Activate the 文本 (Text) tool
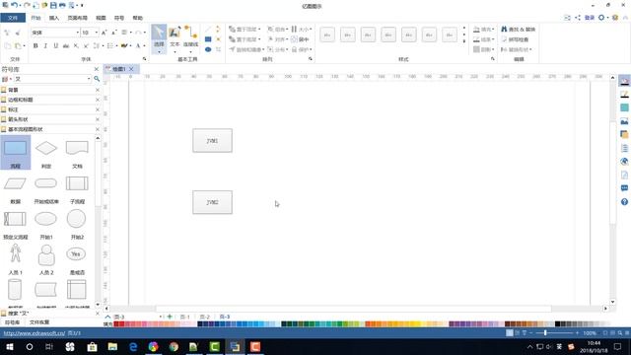 [175, 37]
